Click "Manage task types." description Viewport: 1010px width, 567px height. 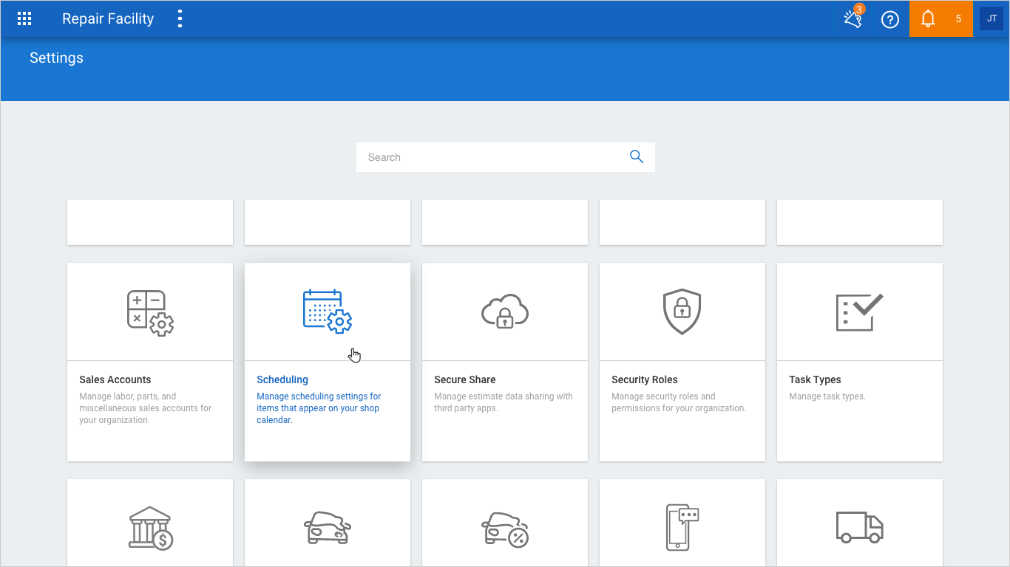(827, 396)
